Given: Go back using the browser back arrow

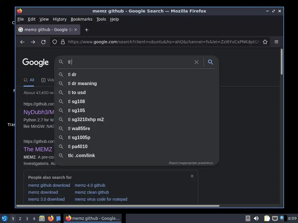Looking at the screenshot, I should [x=22, y=42].
